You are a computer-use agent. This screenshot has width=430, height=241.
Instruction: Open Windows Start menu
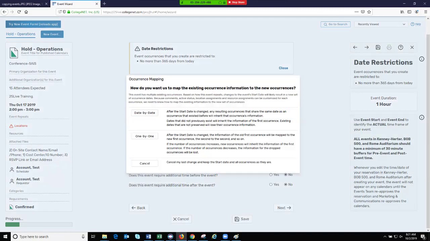click(x=5, y=237)
